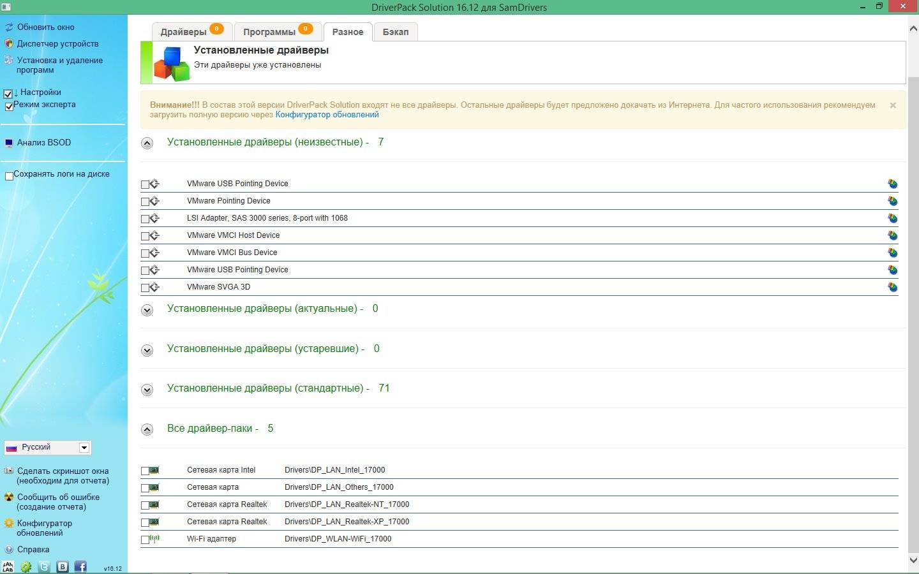Expand Установленные драйверы (актуальные) section
The width and height of the screenshot is (919, 574).
tap(147, 311)
